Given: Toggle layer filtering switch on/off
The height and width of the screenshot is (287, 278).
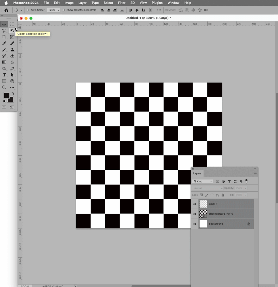Looking at the screenshot, I should pyautogui.click(x=246, y=181).
